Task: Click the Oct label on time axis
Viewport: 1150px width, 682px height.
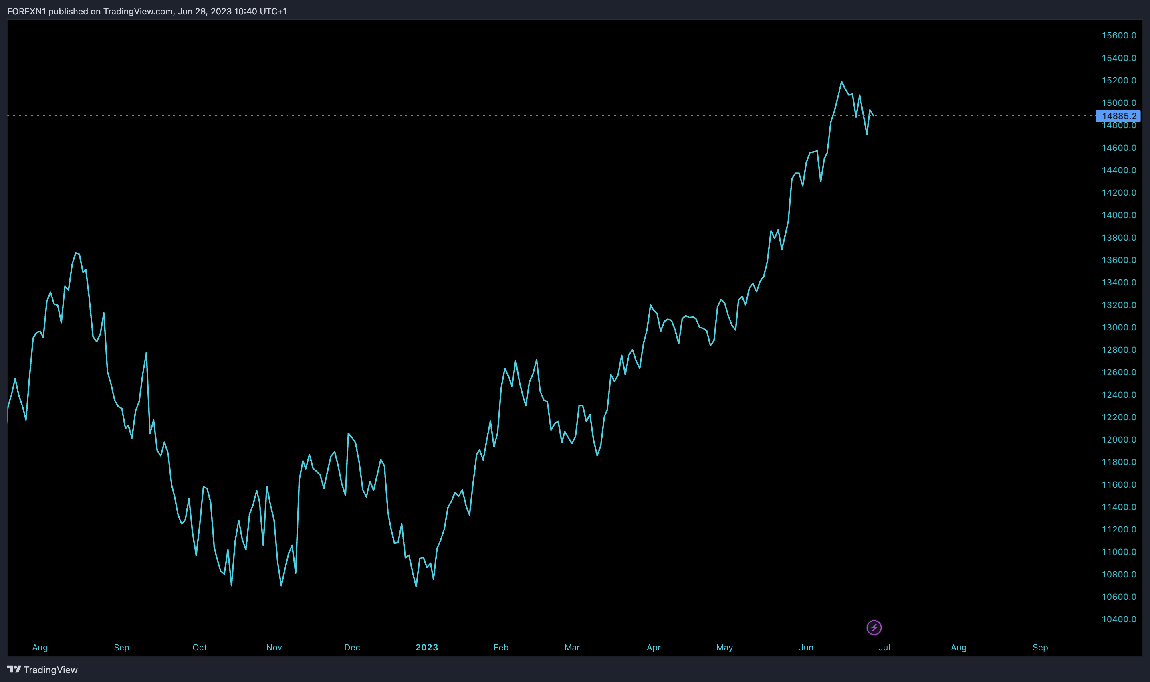Action: 200,647
